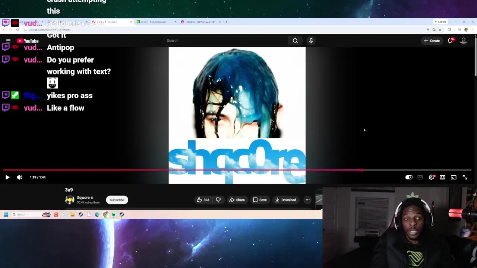Click chat message 'Like a flow'
The width and height of the screenshot is (477, 268).
point(66,108)
